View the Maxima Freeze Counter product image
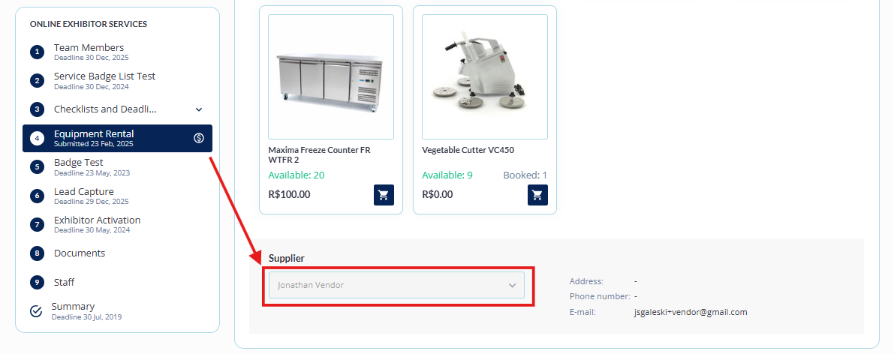 [x=331, y=77]
